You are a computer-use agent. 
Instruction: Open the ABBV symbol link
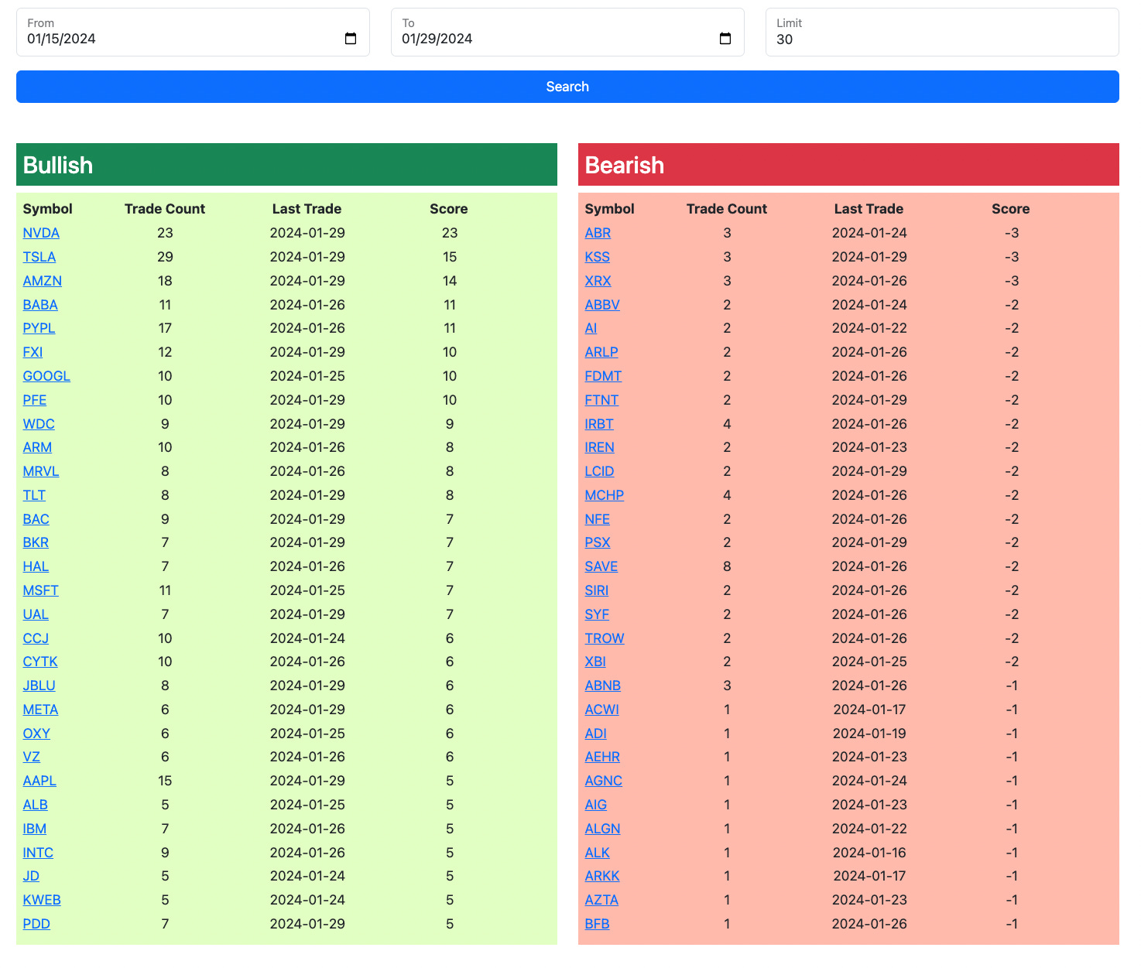coord(602,305)
